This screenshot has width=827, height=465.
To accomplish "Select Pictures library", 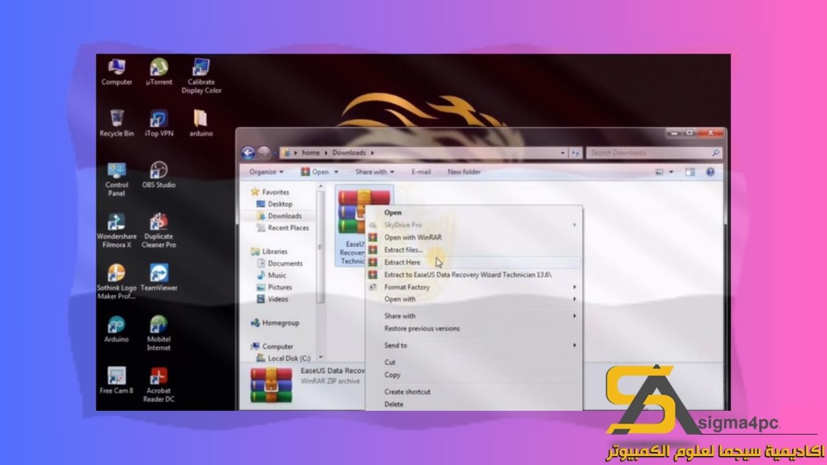I will 280,287.
